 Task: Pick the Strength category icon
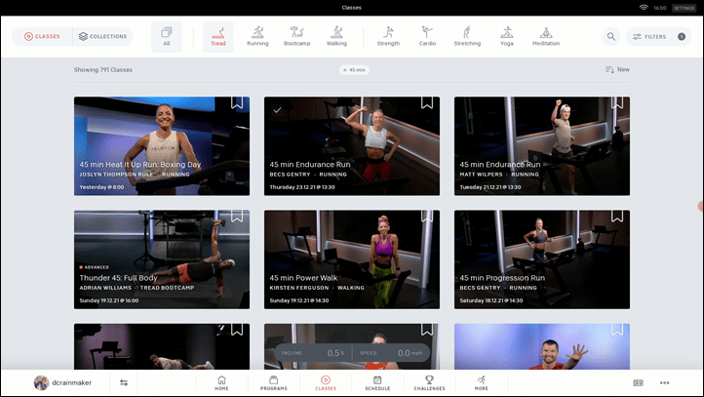coord(388,36)
